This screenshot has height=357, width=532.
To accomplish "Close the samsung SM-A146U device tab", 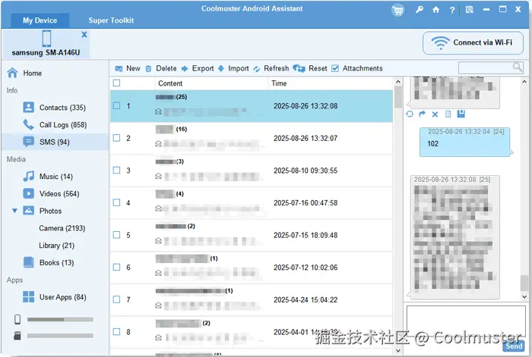I will coord(84,35).
